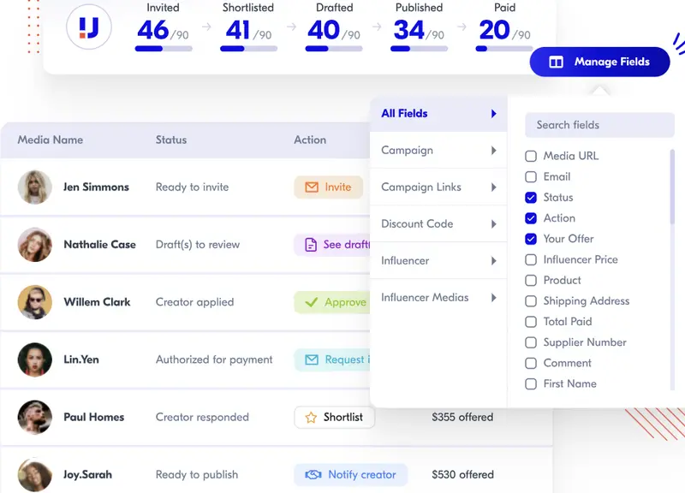Image resolution: width=685 pixels, height=493 pixels.
Task: Expand the Influencer Medias submenu arrow
Action: pos(494,298)
